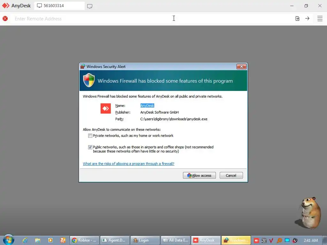This screenshot has height=245, width=327.
Task: Open the firewall risks help link
Action: (128, 164)
